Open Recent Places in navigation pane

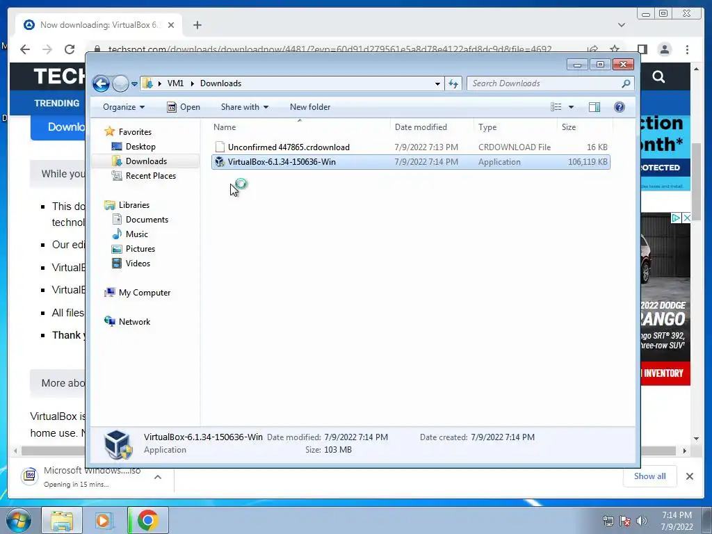pyautogui.click(x=150, y=176)
